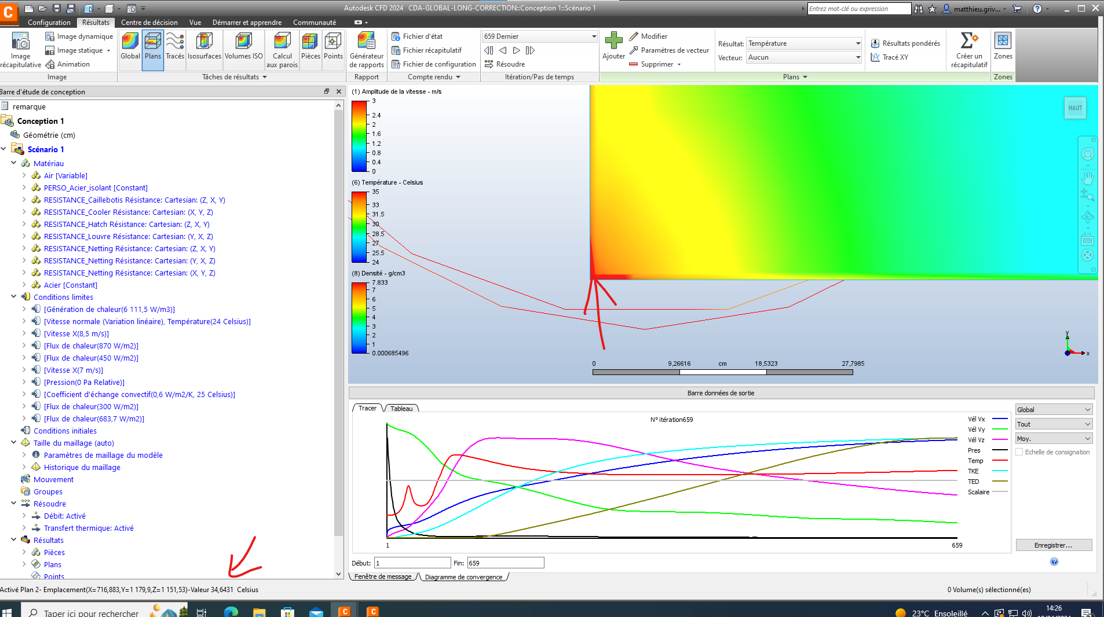Click in the Fin input field
This screenshot has height=617, width=1104.
point(506,563)
